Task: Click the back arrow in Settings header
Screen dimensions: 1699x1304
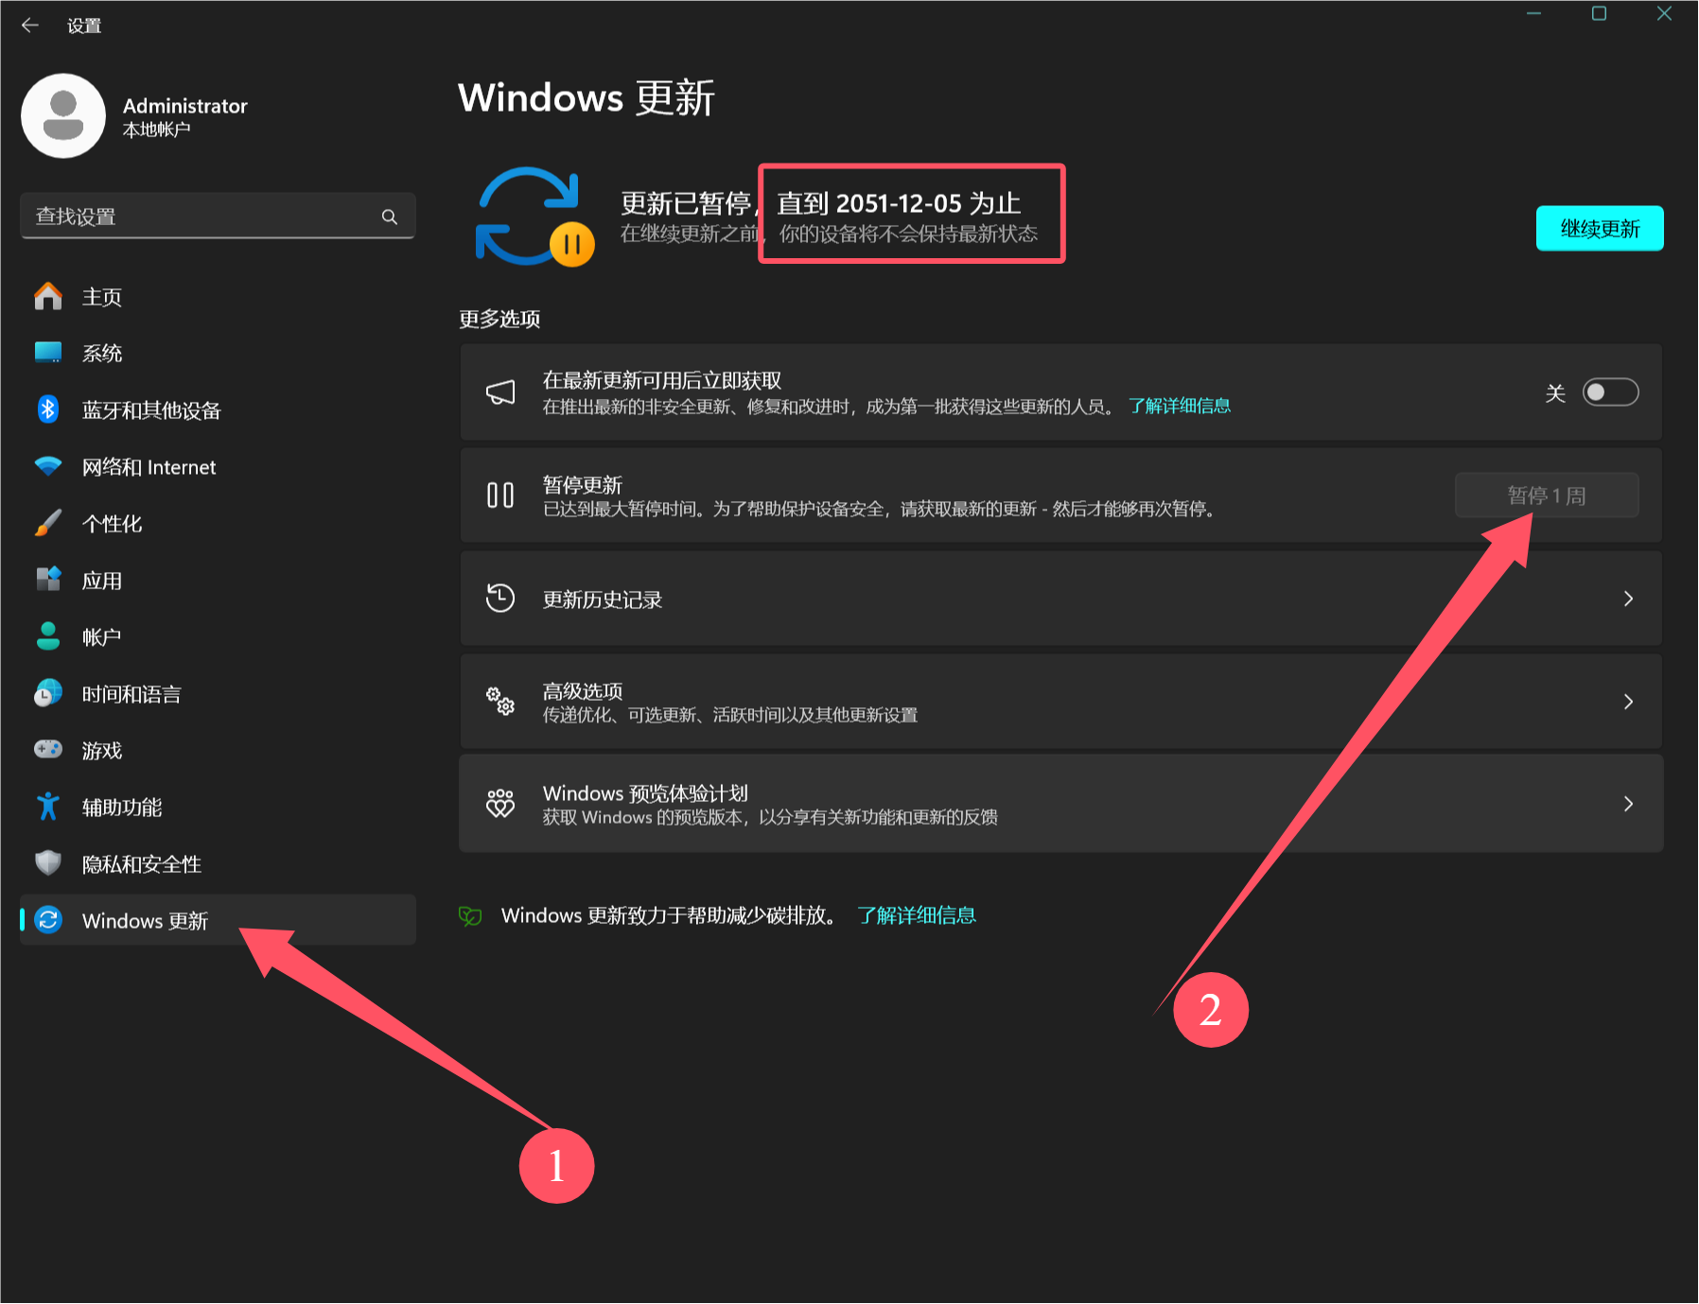Action: coord(30,26)
